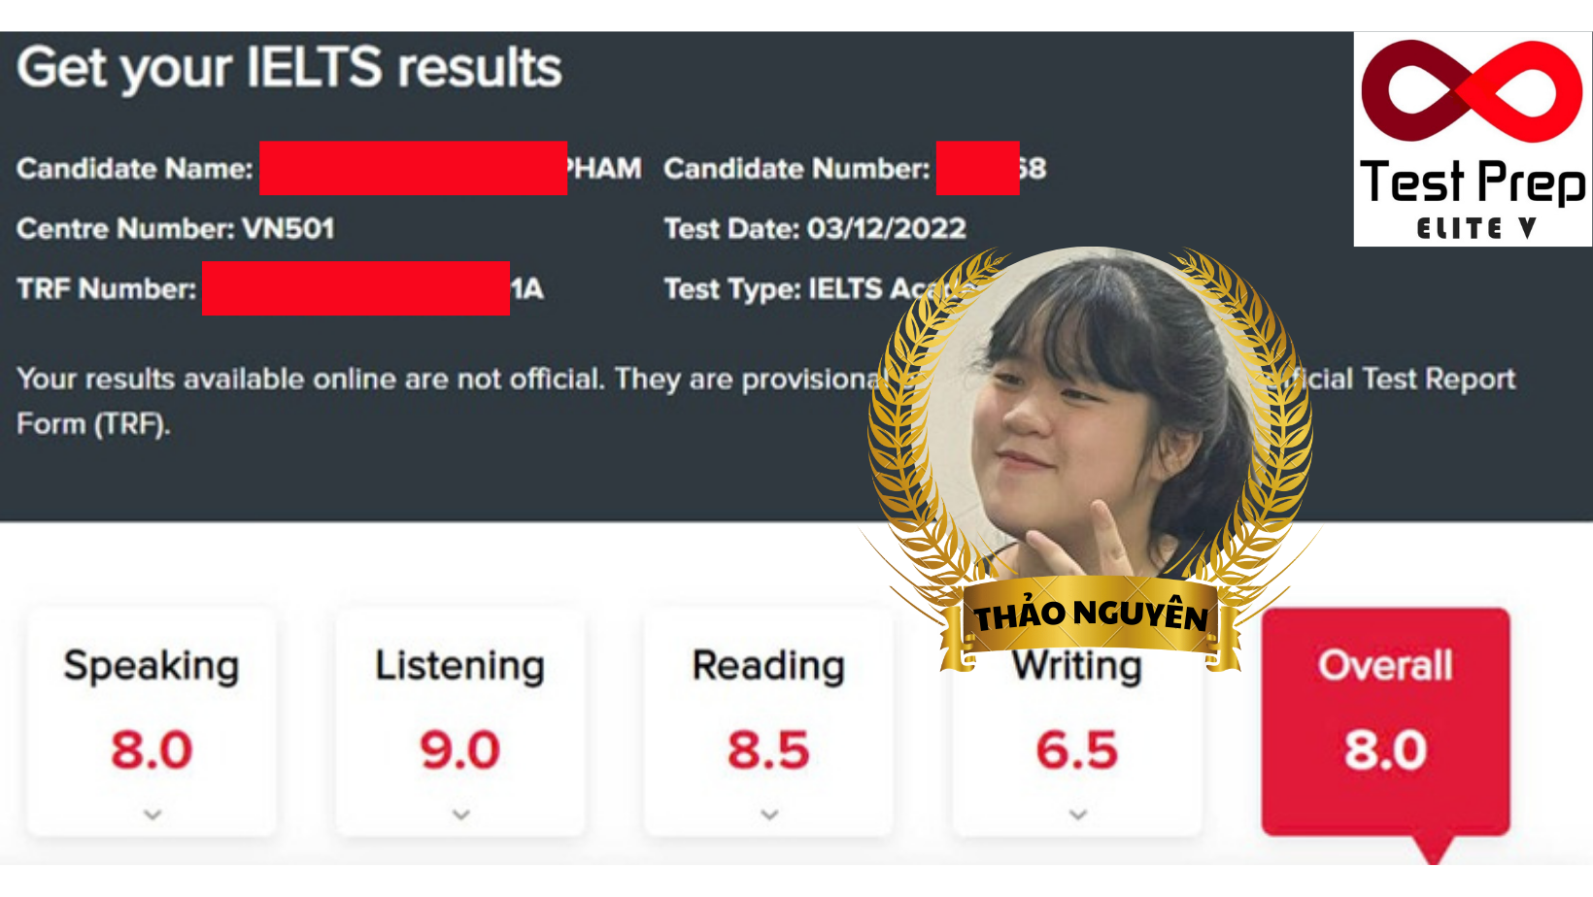This screenshot has height=897, width=1593.
Task: Open the Speaking score card
Action: 153,721
